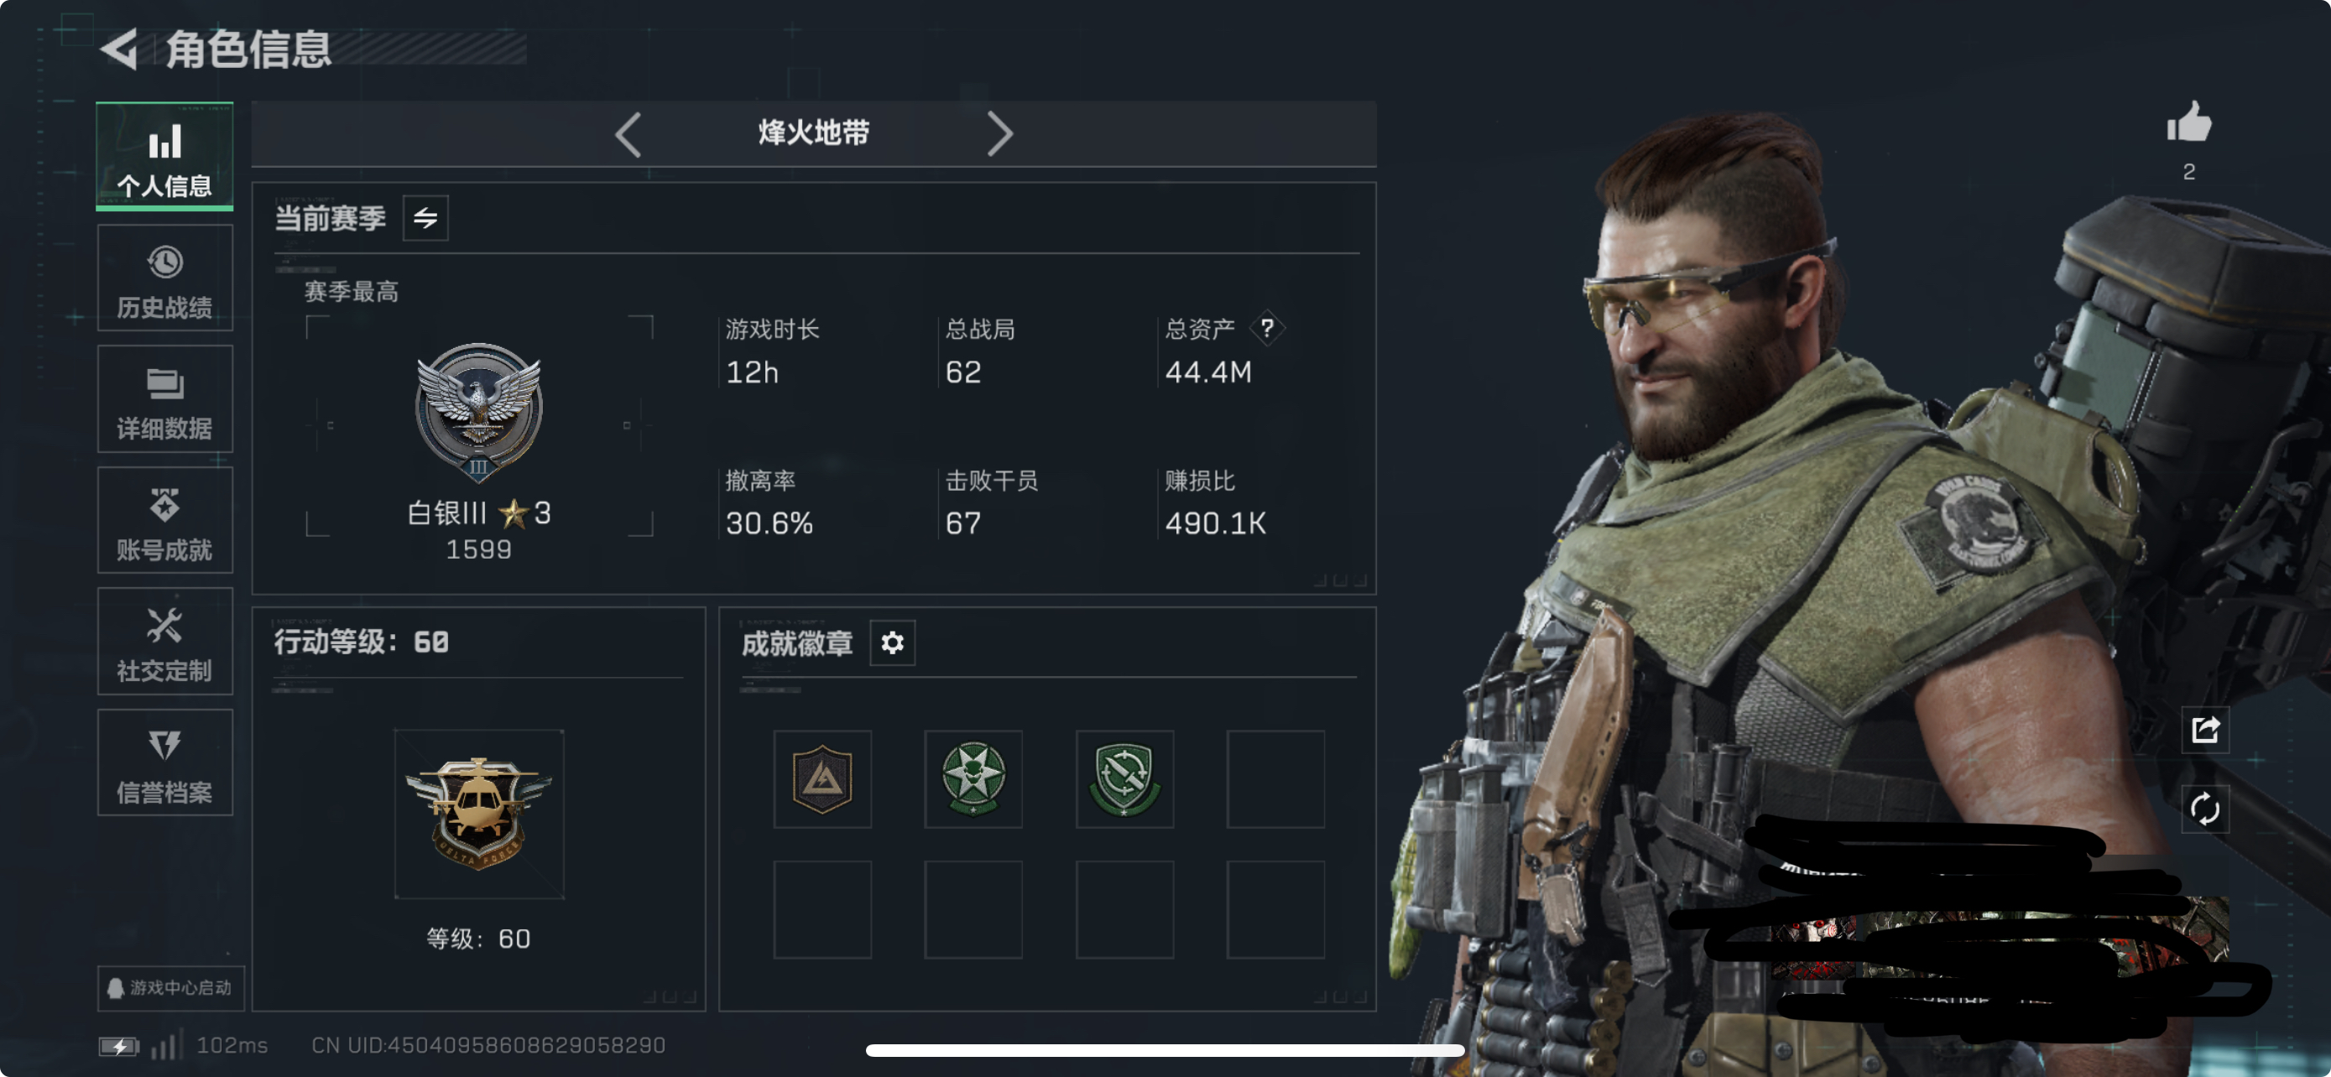
Task: Open achievement badge settings gear
Action: [x=892, y=643]
